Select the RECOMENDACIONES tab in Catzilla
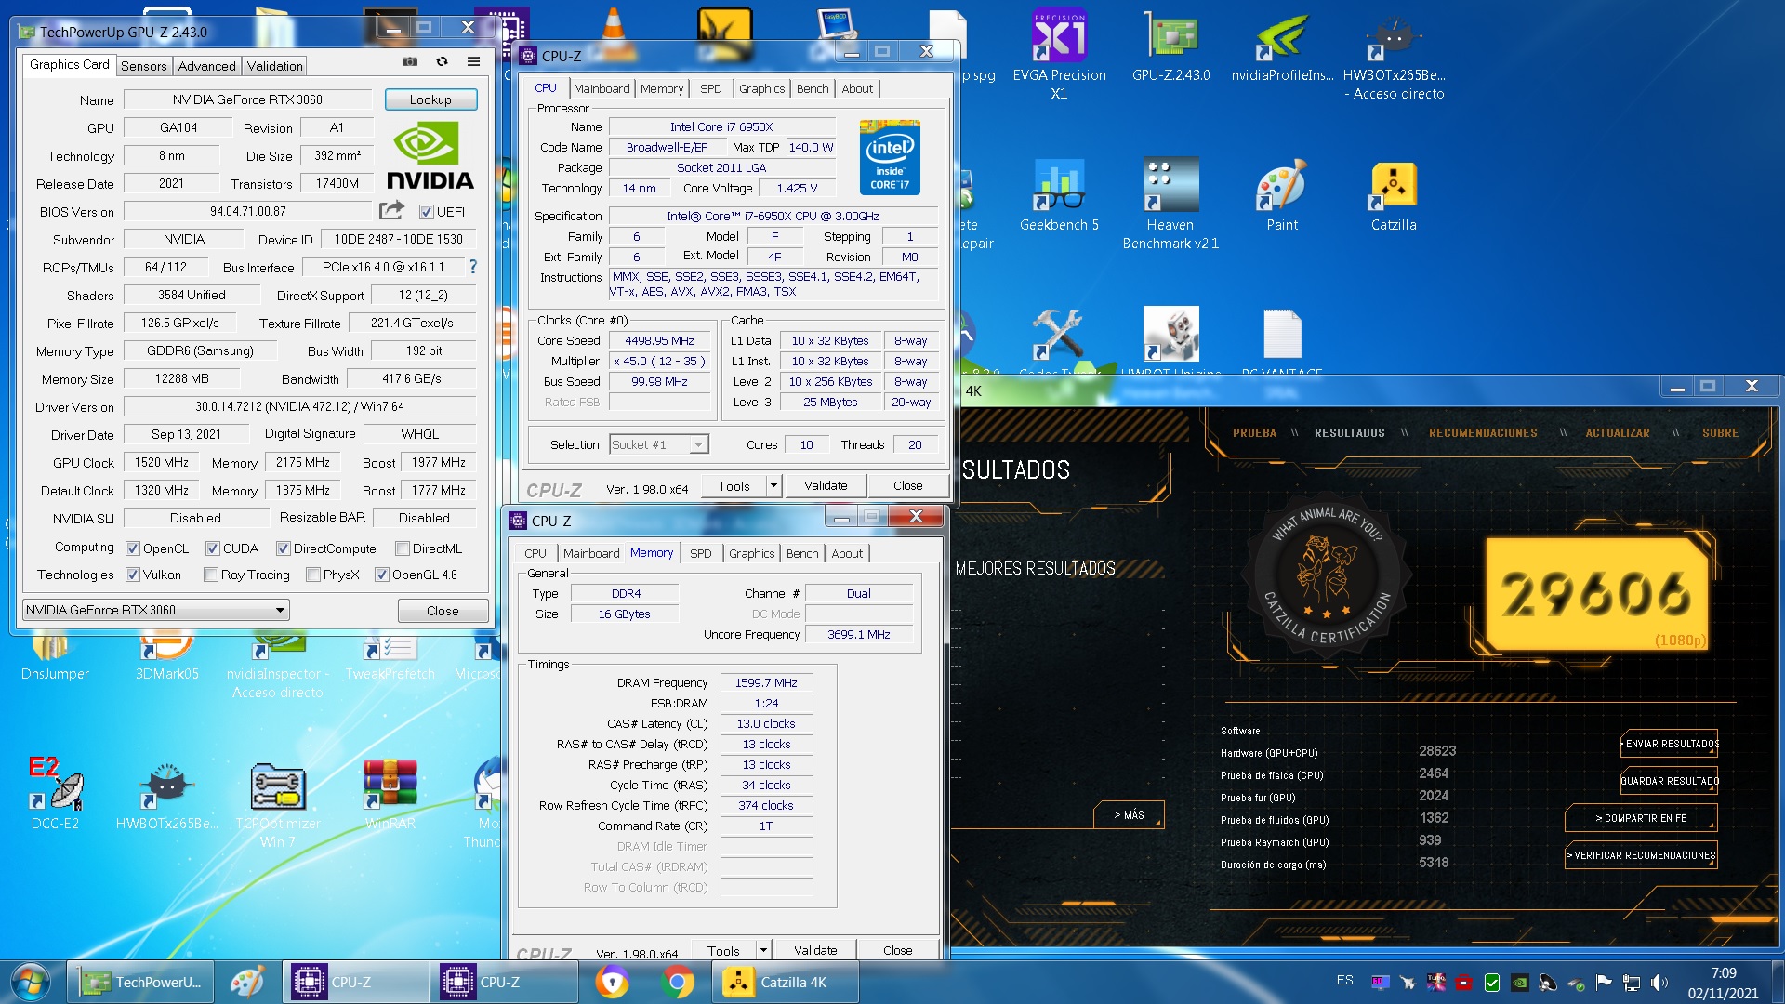Image resolution: width=1785 pixels, height=1004 pixels. [x=1483, y=433]
